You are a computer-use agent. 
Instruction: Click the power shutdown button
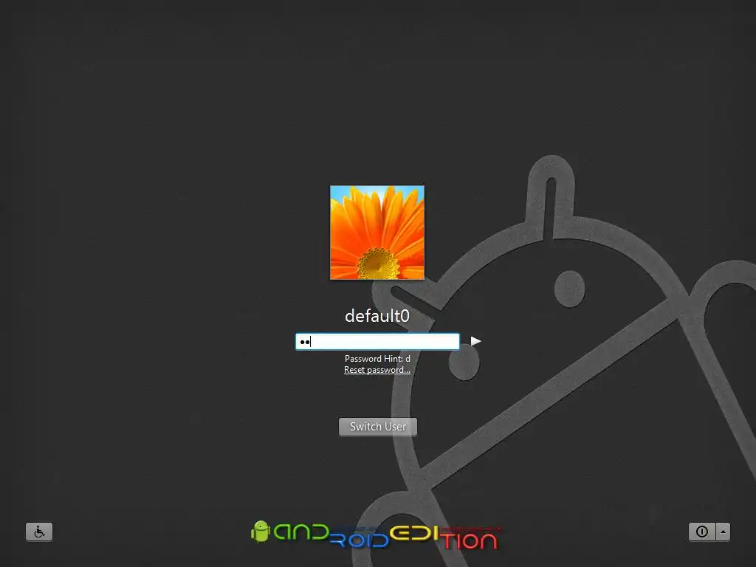(702, 532)
